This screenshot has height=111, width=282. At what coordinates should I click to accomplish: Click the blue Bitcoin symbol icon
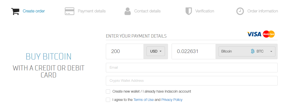tap(253, 51)
